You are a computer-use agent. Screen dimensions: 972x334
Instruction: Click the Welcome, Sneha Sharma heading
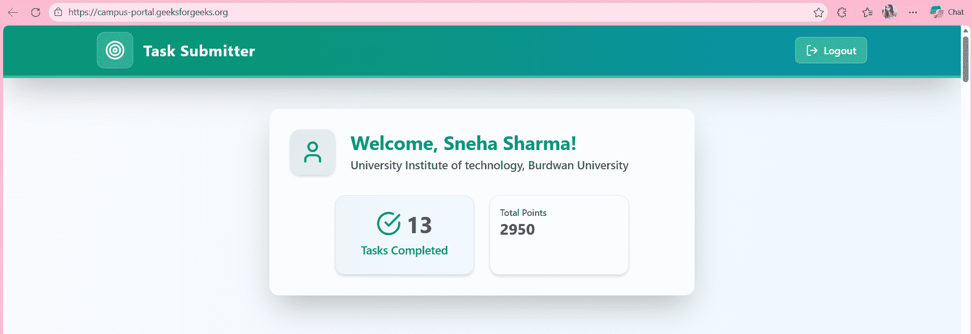(463, 143)
